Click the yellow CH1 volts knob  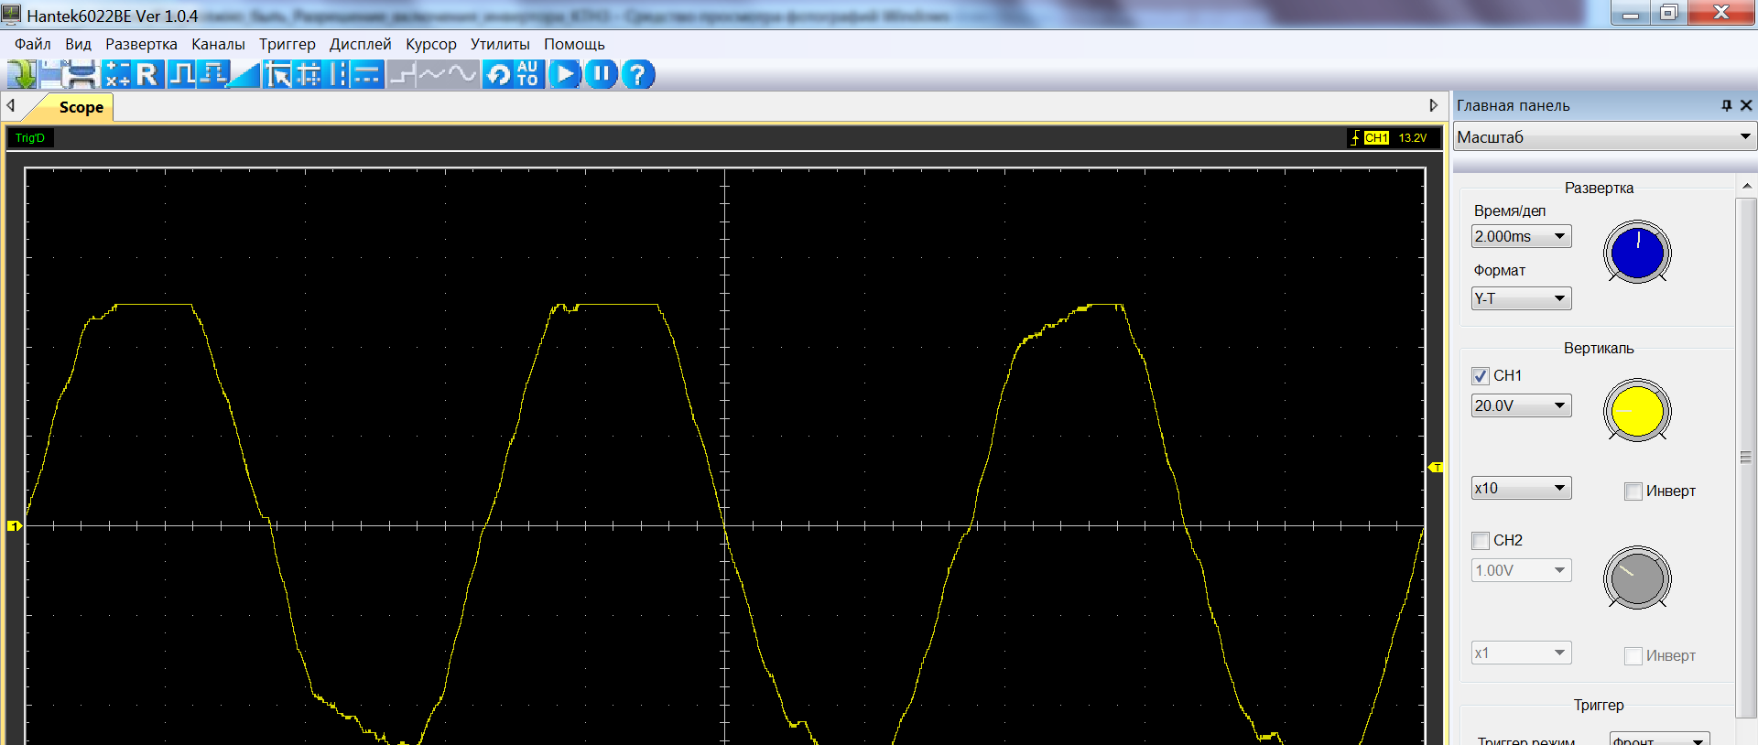coord(1637,412)
